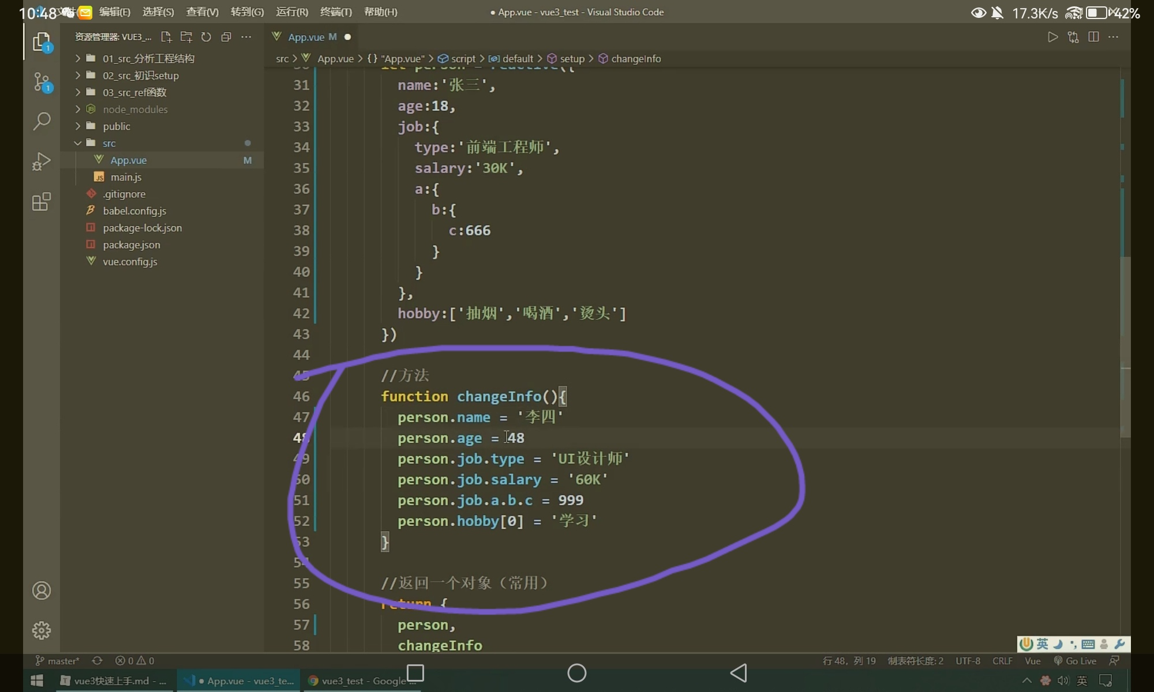1154x692 pixels.
Task: Open Run and Debug view icon
Action: tap(42, 161)
